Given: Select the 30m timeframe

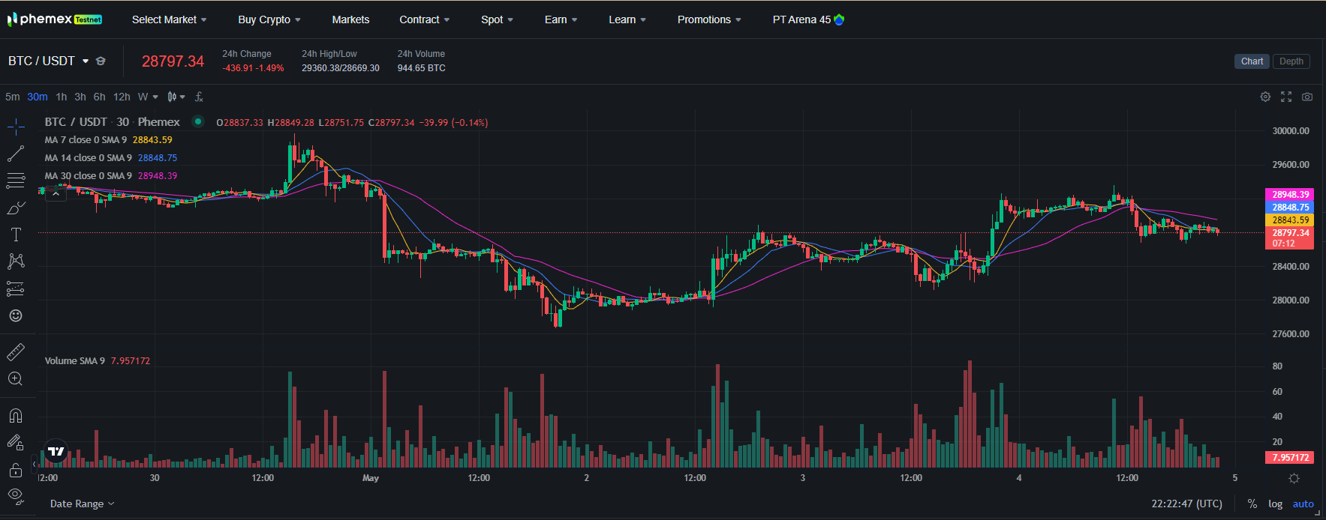Looking at the screenshot, I should point(38,97).
